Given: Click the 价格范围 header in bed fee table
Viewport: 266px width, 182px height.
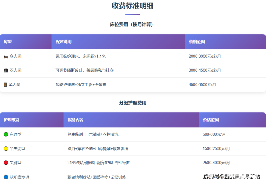Looking at the screenshot, I should 197,42.
